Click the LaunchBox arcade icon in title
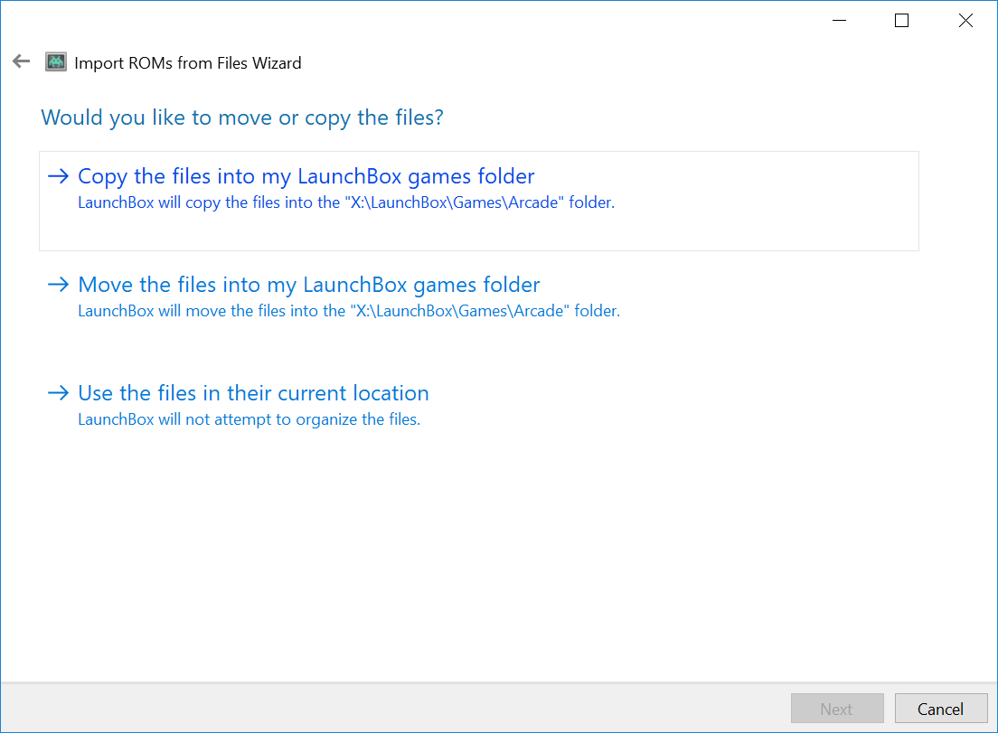 coord(56,62)
